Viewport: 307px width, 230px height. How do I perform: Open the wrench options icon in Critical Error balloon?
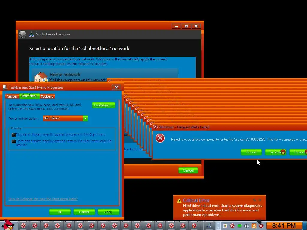[254, 200]
